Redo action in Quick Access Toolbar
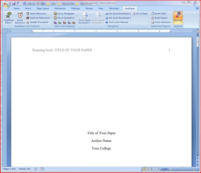201x173 pixels. coord(24,3)
